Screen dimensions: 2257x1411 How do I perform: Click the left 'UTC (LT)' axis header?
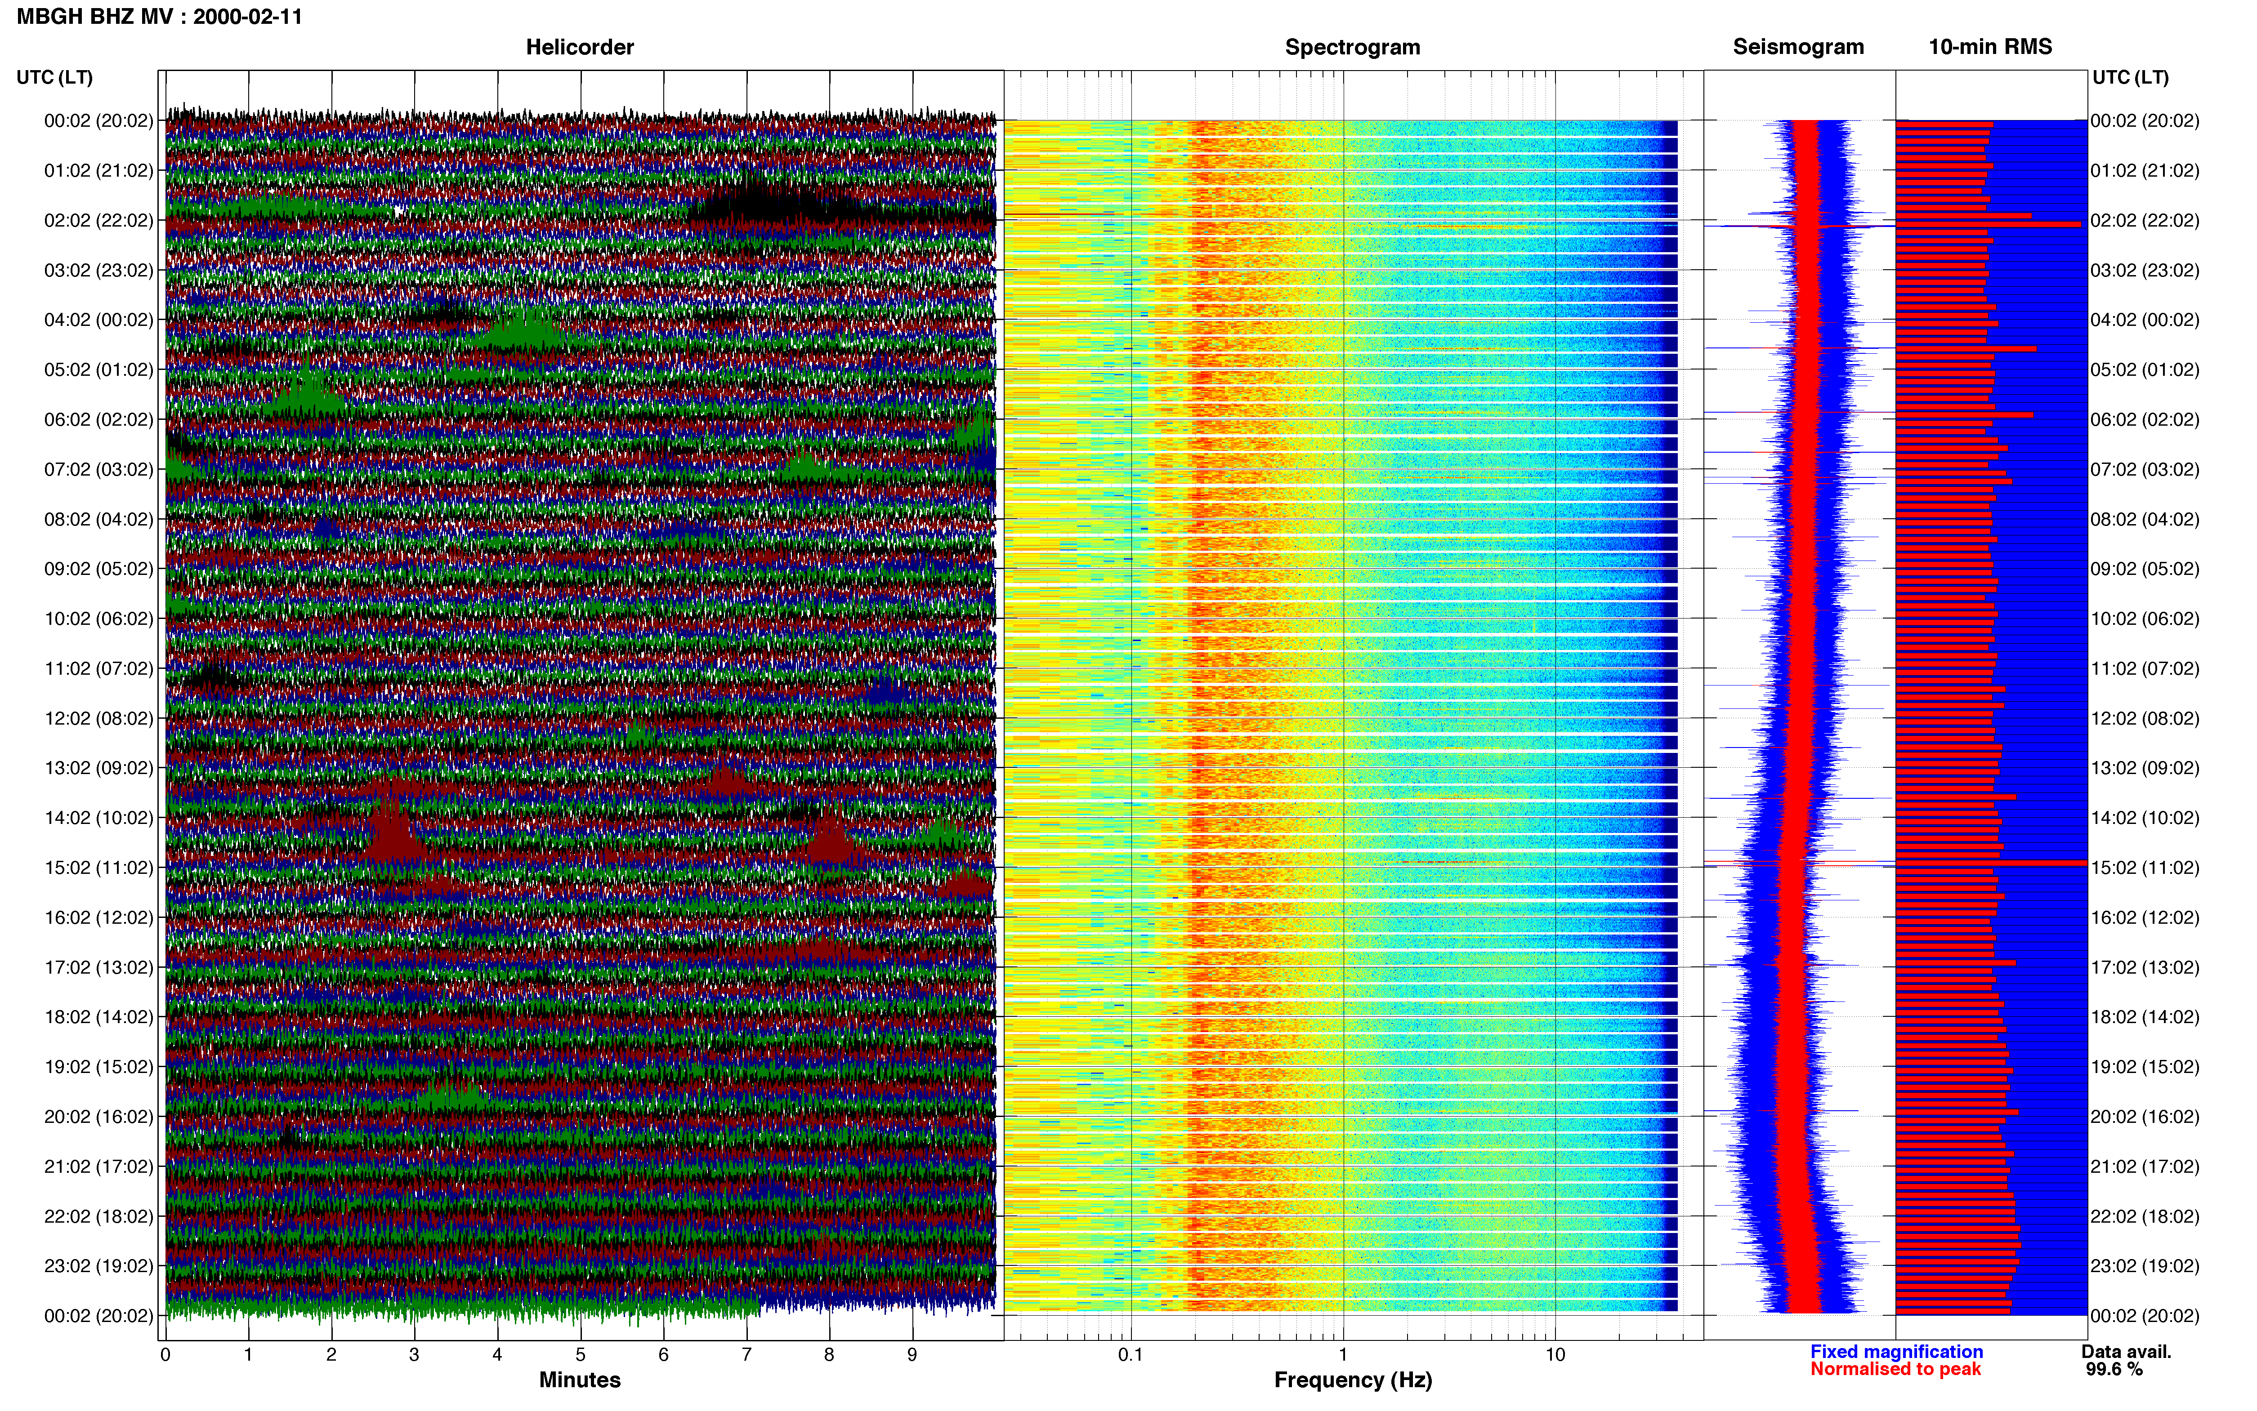coord(55,77)
